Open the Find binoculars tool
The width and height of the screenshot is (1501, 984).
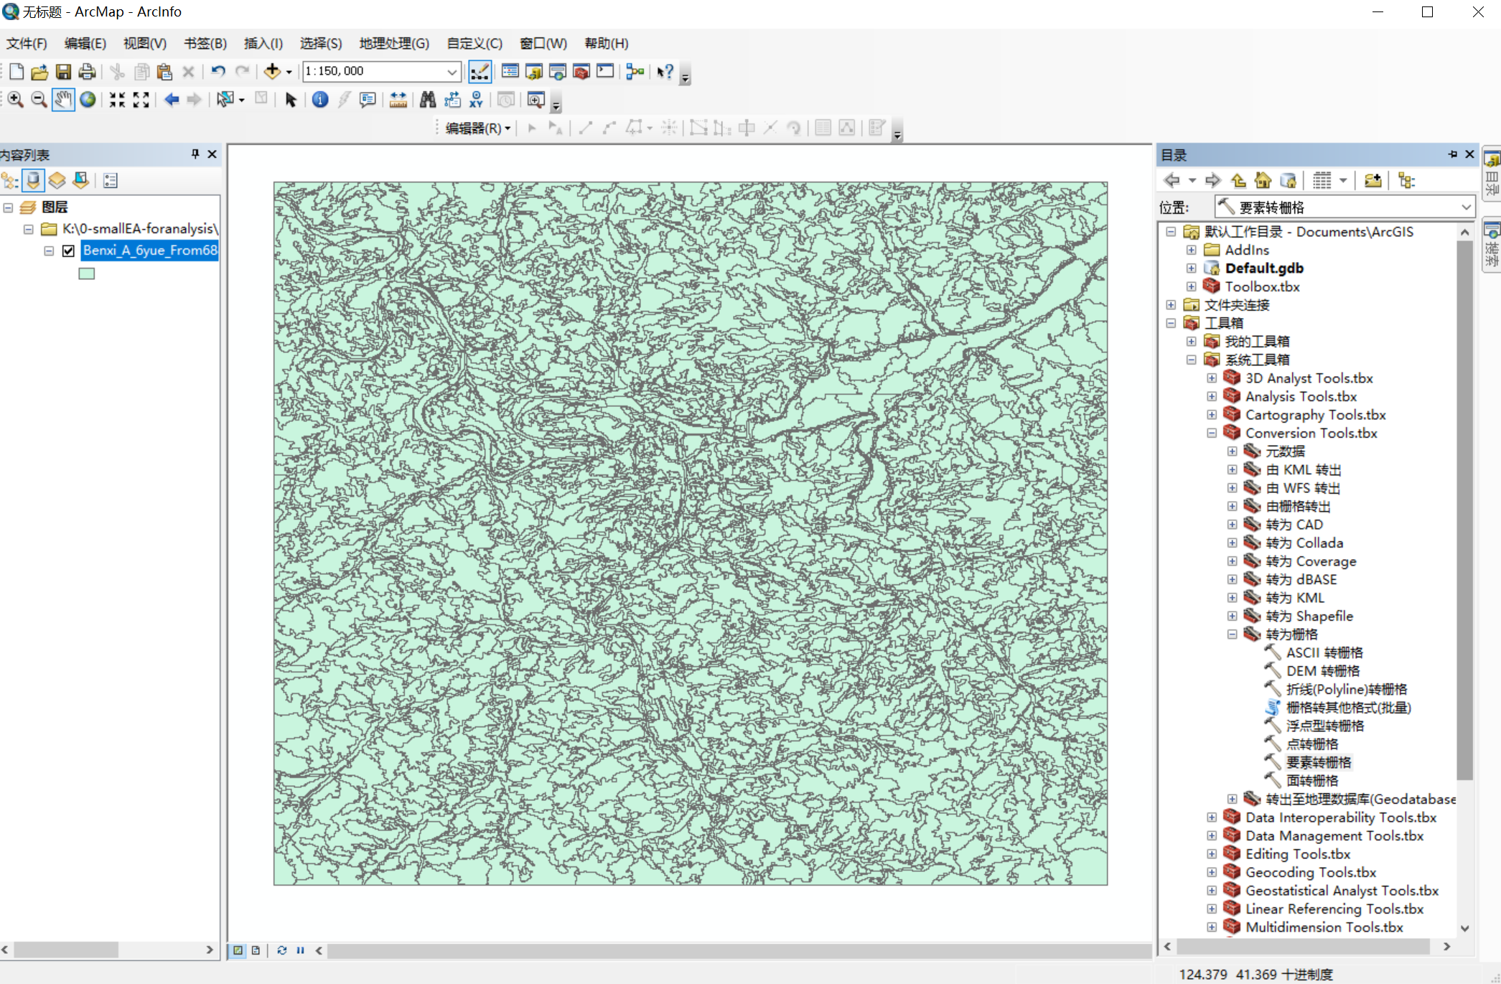(x=428, y=100)
